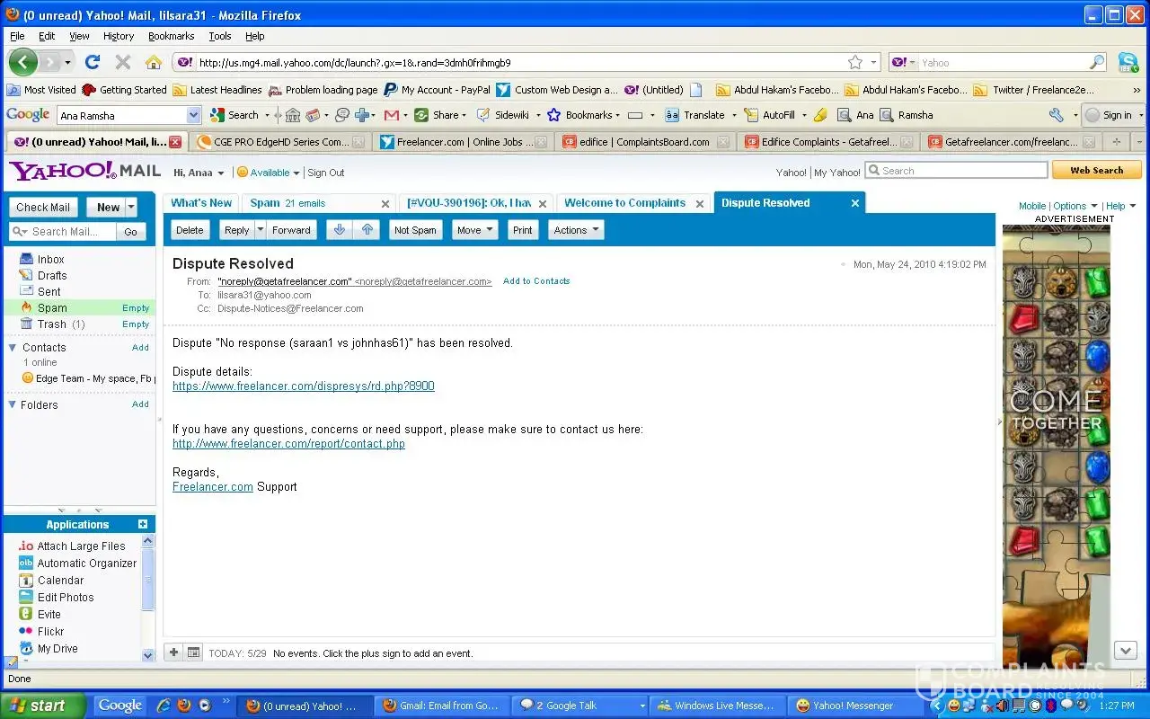The width and height of the screenshot is (1150, 719).
Task: Open the Move dropdown menu
Action: point(474,230)
